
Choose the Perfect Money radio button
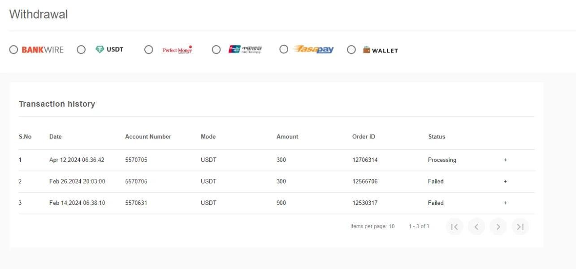(x=149, y=50)
